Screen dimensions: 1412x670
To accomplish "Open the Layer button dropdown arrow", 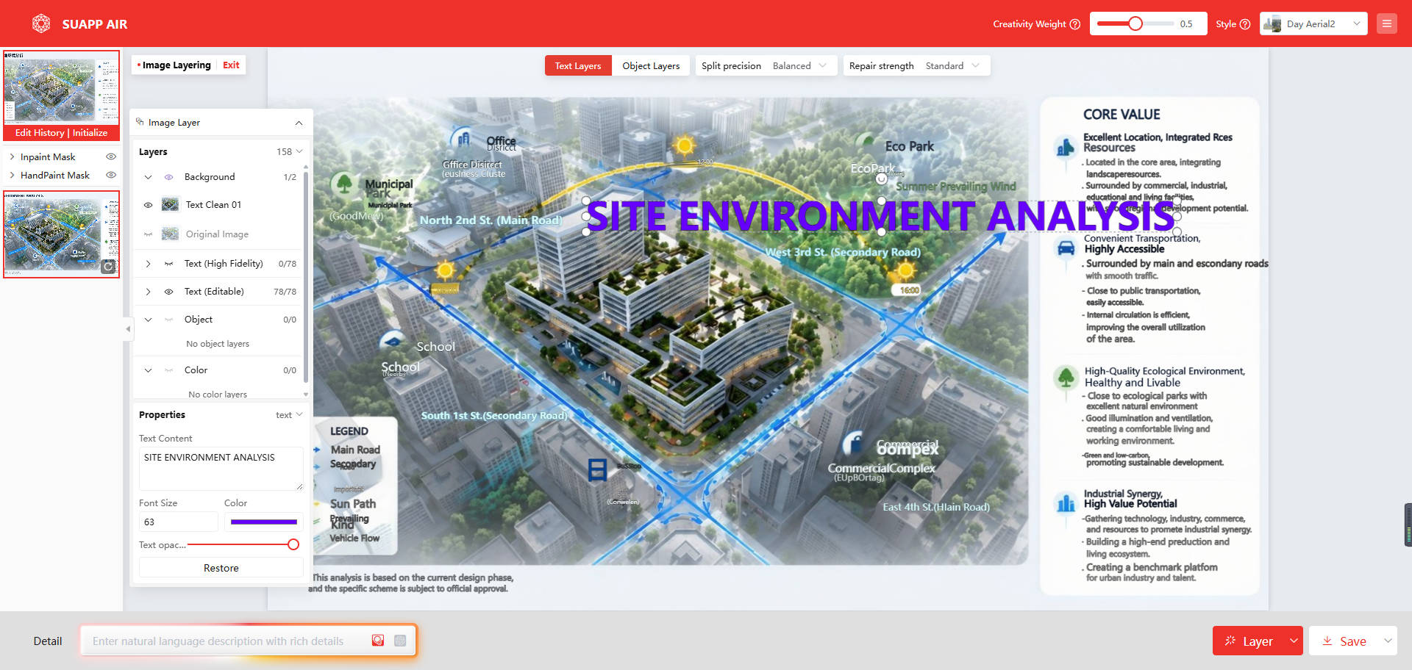I will pyautogui.click(x=1294, y=641).
